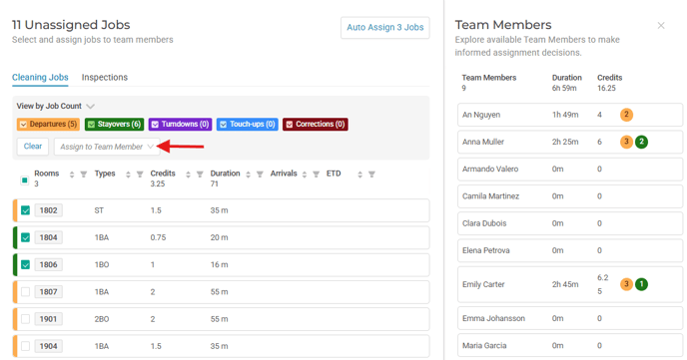Sort by the Duration column arrows
Screen dimensions: 687x360
click(x=248, y=175)
